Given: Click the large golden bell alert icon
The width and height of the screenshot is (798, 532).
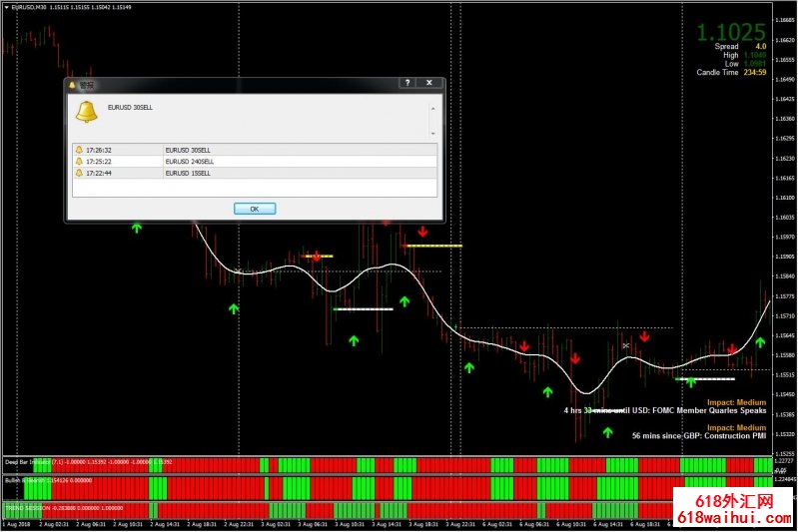Looking at the screenshot, I should pyautogui.click(x=87, y=113).
